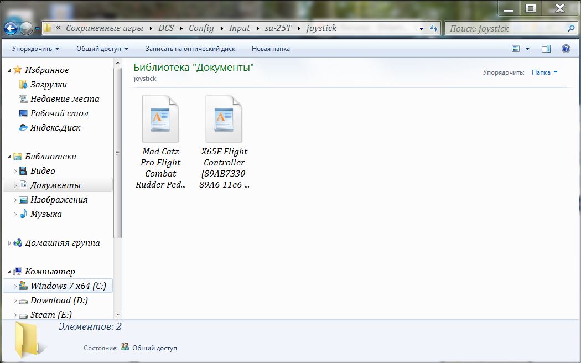581x363 pixels.
Task: Click the search magnifier icon
Action: [x=571, y=28]
